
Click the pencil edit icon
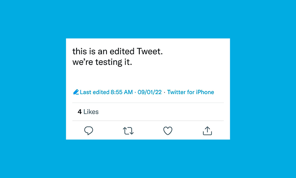point(76,92)
